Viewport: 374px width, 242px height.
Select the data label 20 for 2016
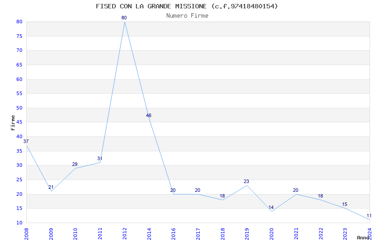[173, 190]
